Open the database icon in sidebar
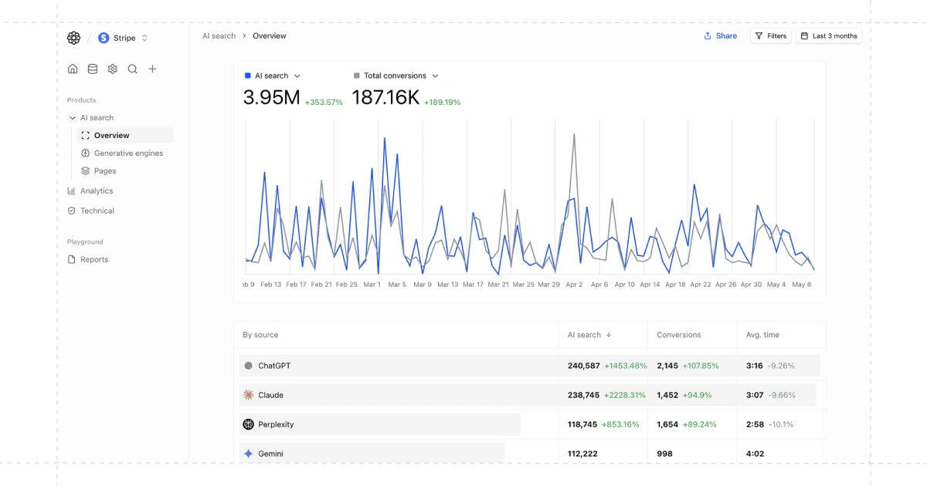 pyautogui.click(x=93, y=69)
